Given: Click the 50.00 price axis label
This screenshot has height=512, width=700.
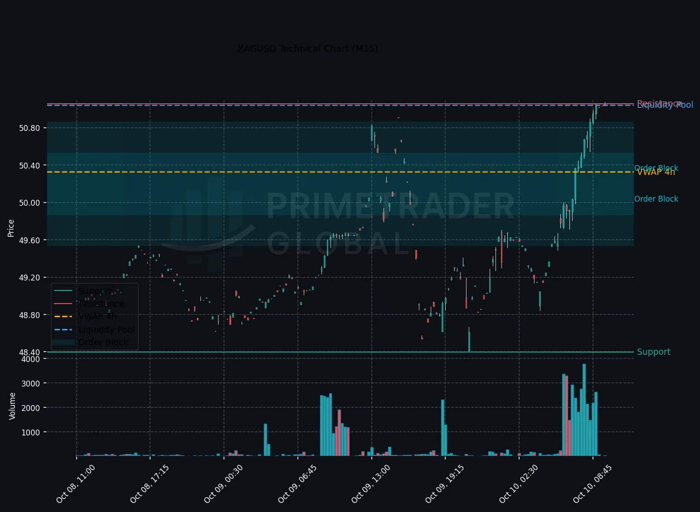Looking at the screenshot, I should (29, 203).
